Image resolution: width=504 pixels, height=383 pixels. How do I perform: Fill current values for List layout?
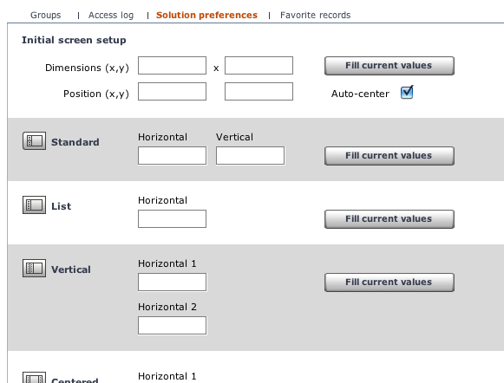tap(389, 219)
